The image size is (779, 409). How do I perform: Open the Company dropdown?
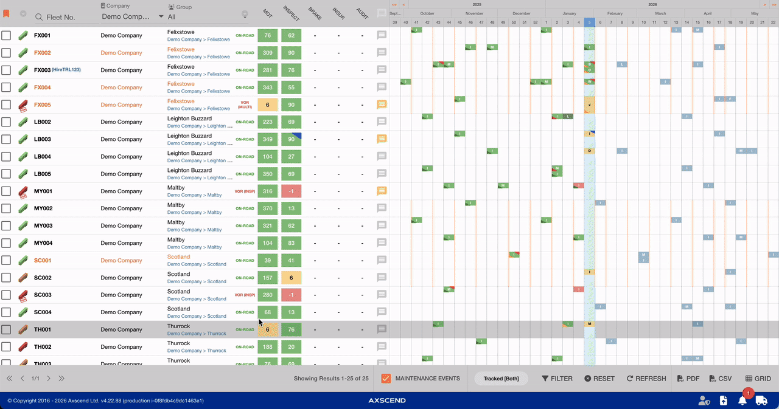tap(132, 17)
